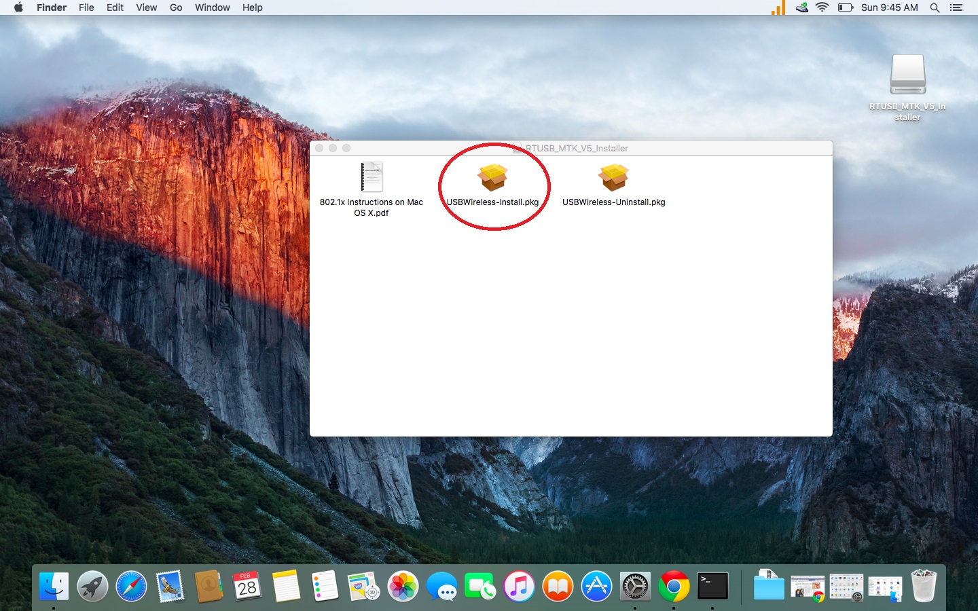
Task: Click the Trash icon in the Dock
Action: click(x=924, y=586)
